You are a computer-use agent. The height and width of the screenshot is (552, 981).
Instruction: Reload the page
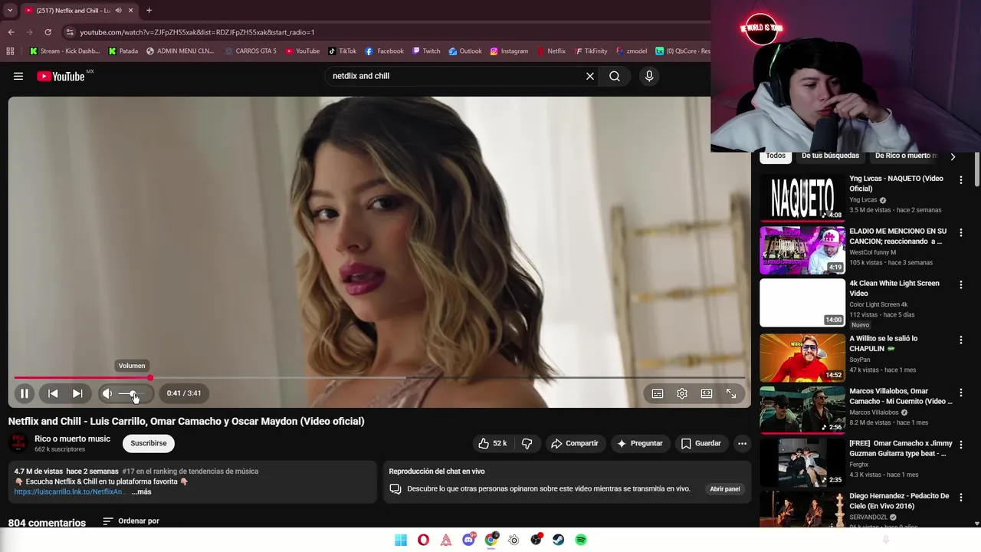point(48,32)
